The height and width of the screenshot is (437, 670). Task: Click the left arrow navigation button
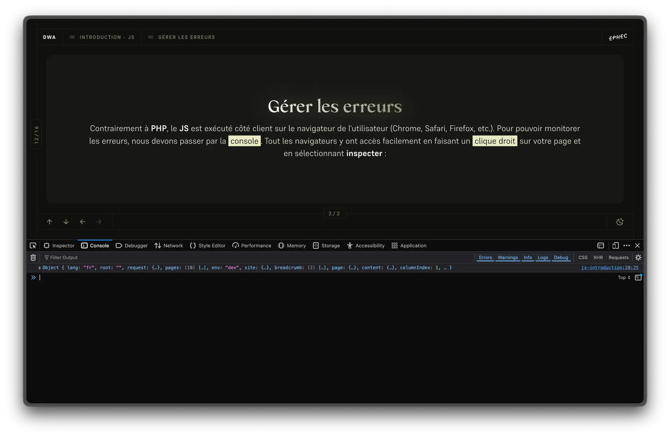[x=82, y=222]
